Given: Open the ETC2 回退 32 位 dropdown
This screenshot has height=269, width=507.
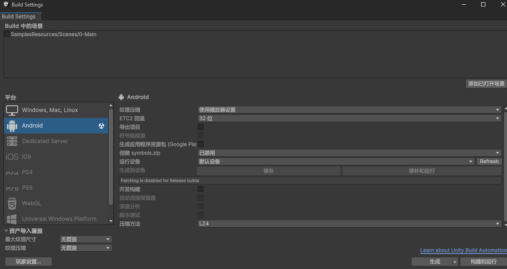Looking at the screenshot, I should tap(349, 118).
